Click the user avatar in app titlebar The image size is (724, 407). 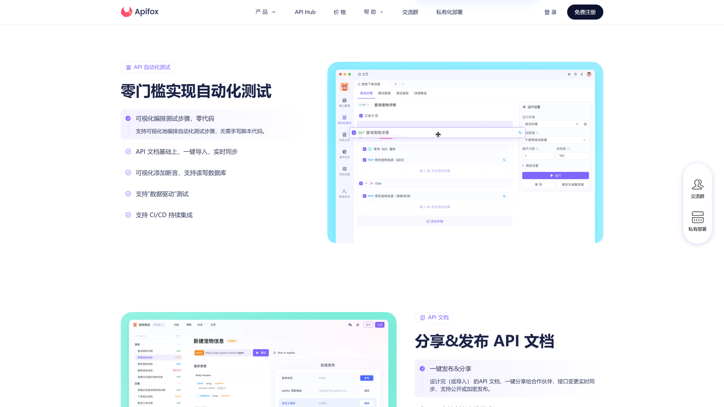[589, 74]
